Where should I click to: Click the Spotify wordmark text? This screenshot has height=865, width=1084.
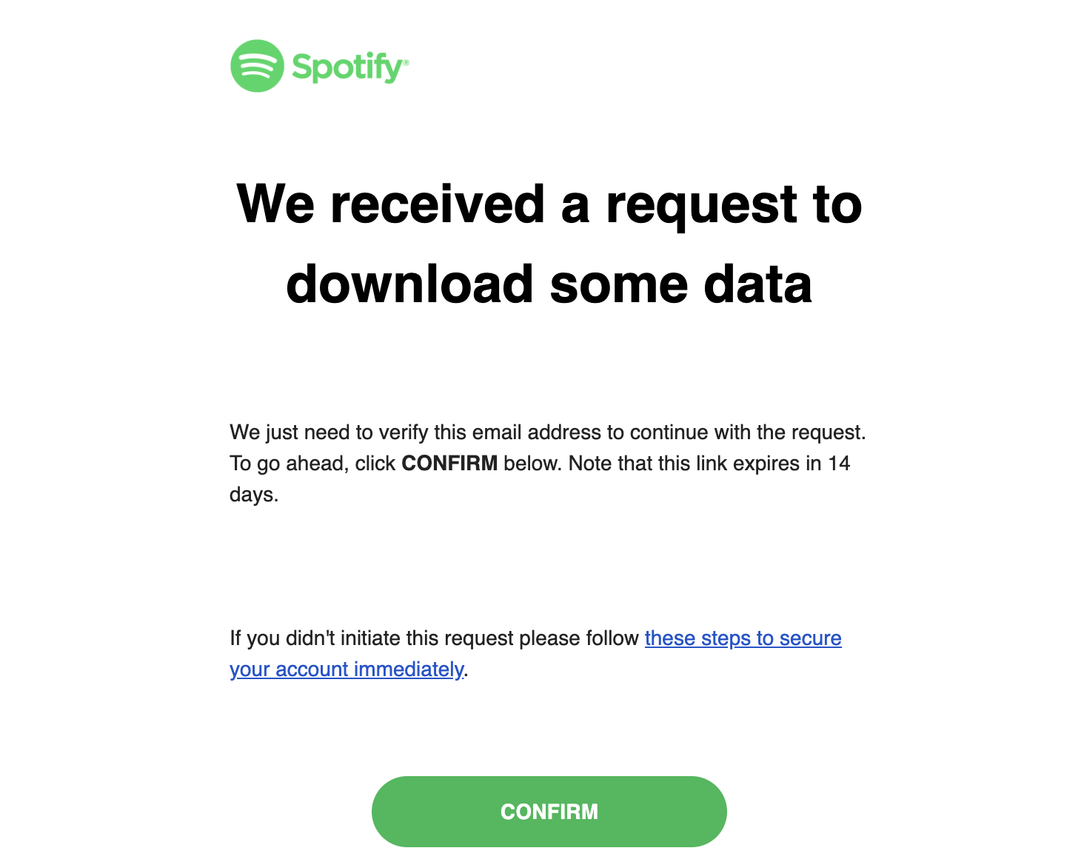(346, 67)
